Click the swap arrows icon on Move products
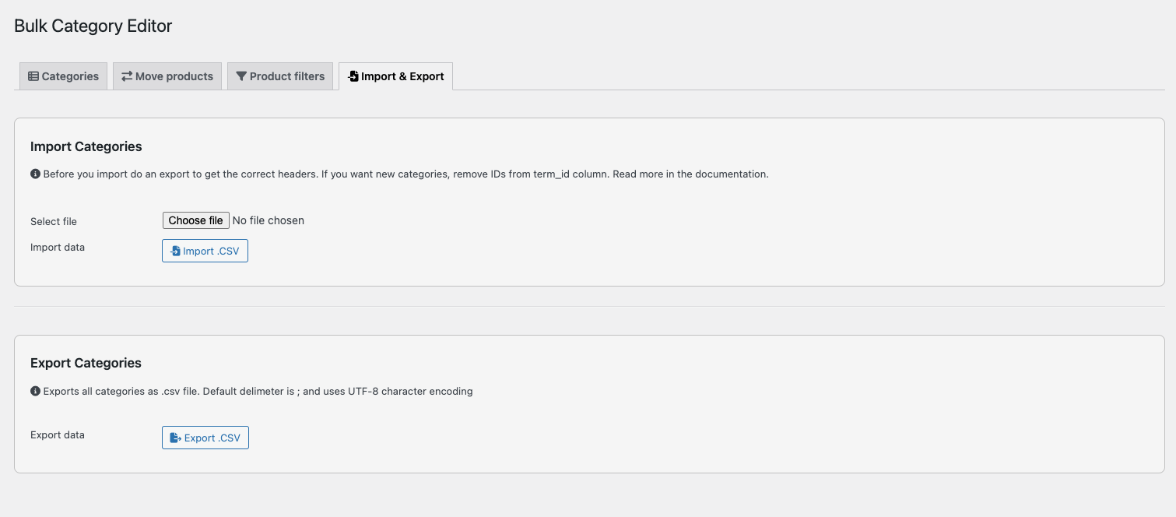 click(127, 76)
